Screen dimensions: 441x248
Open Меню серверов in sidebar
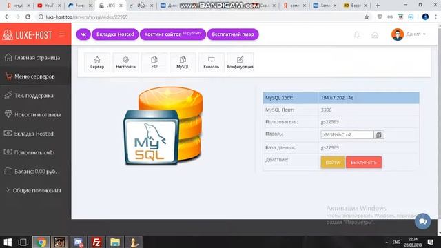(35, 76)
